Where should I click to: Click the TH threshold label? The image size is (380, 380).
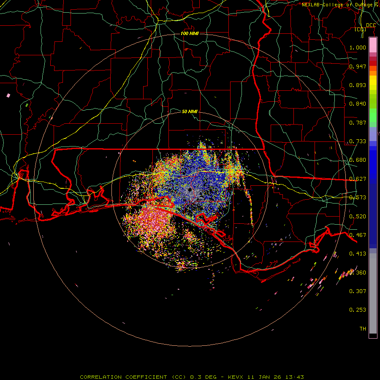[363, 329]
